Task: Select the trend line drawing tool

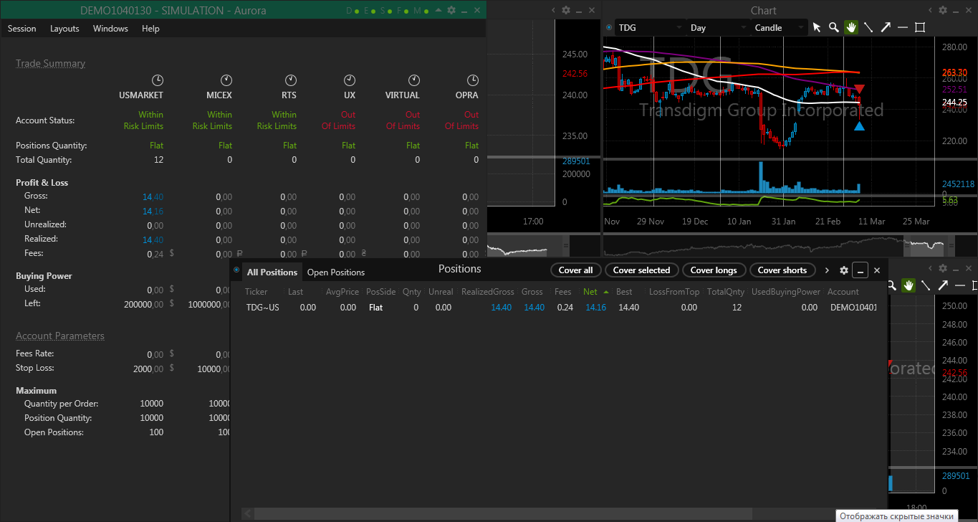Action: pos(868,27)
